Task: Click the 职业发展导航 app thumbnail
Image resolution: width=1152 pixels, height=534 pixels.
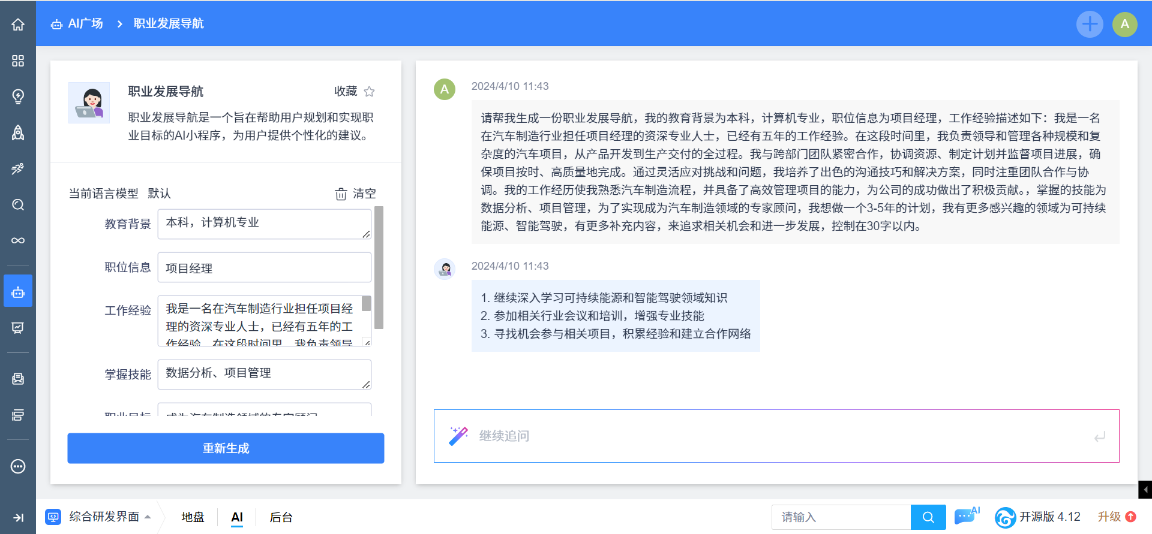Action: tap(89, 102)
